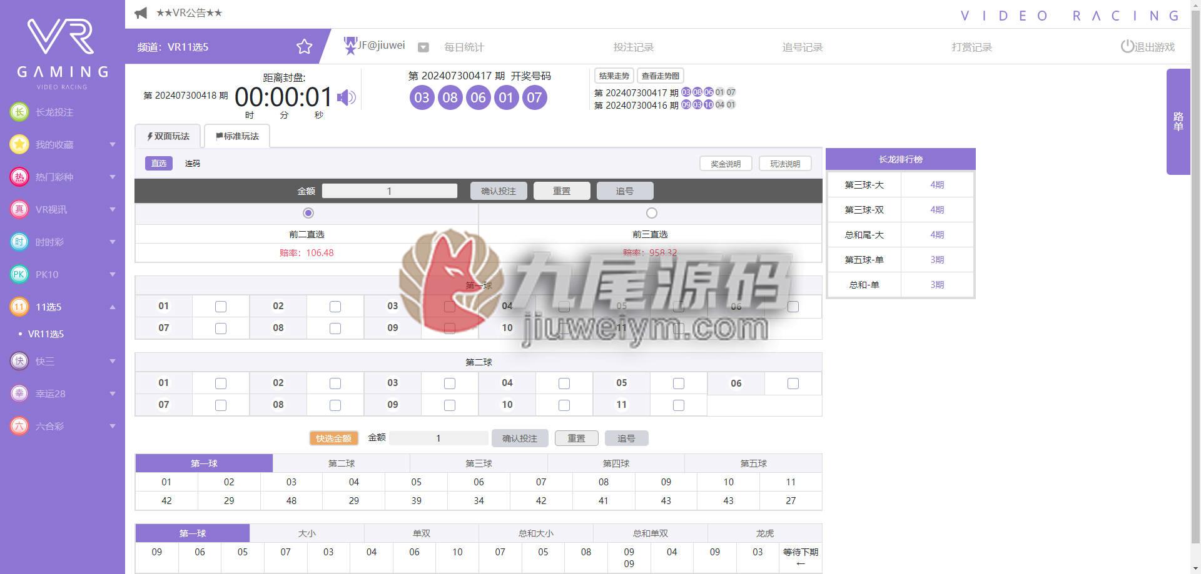Click VR视讯 sidebar icon

[19, 209]
